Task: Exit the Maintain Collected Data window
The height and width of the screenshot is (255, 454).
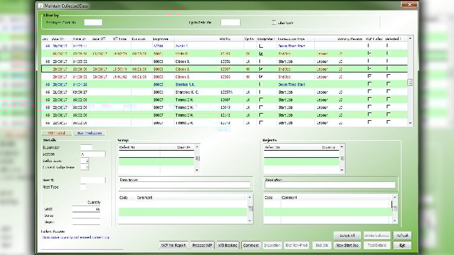Action: pyautogui.click(x=402, y=244)
